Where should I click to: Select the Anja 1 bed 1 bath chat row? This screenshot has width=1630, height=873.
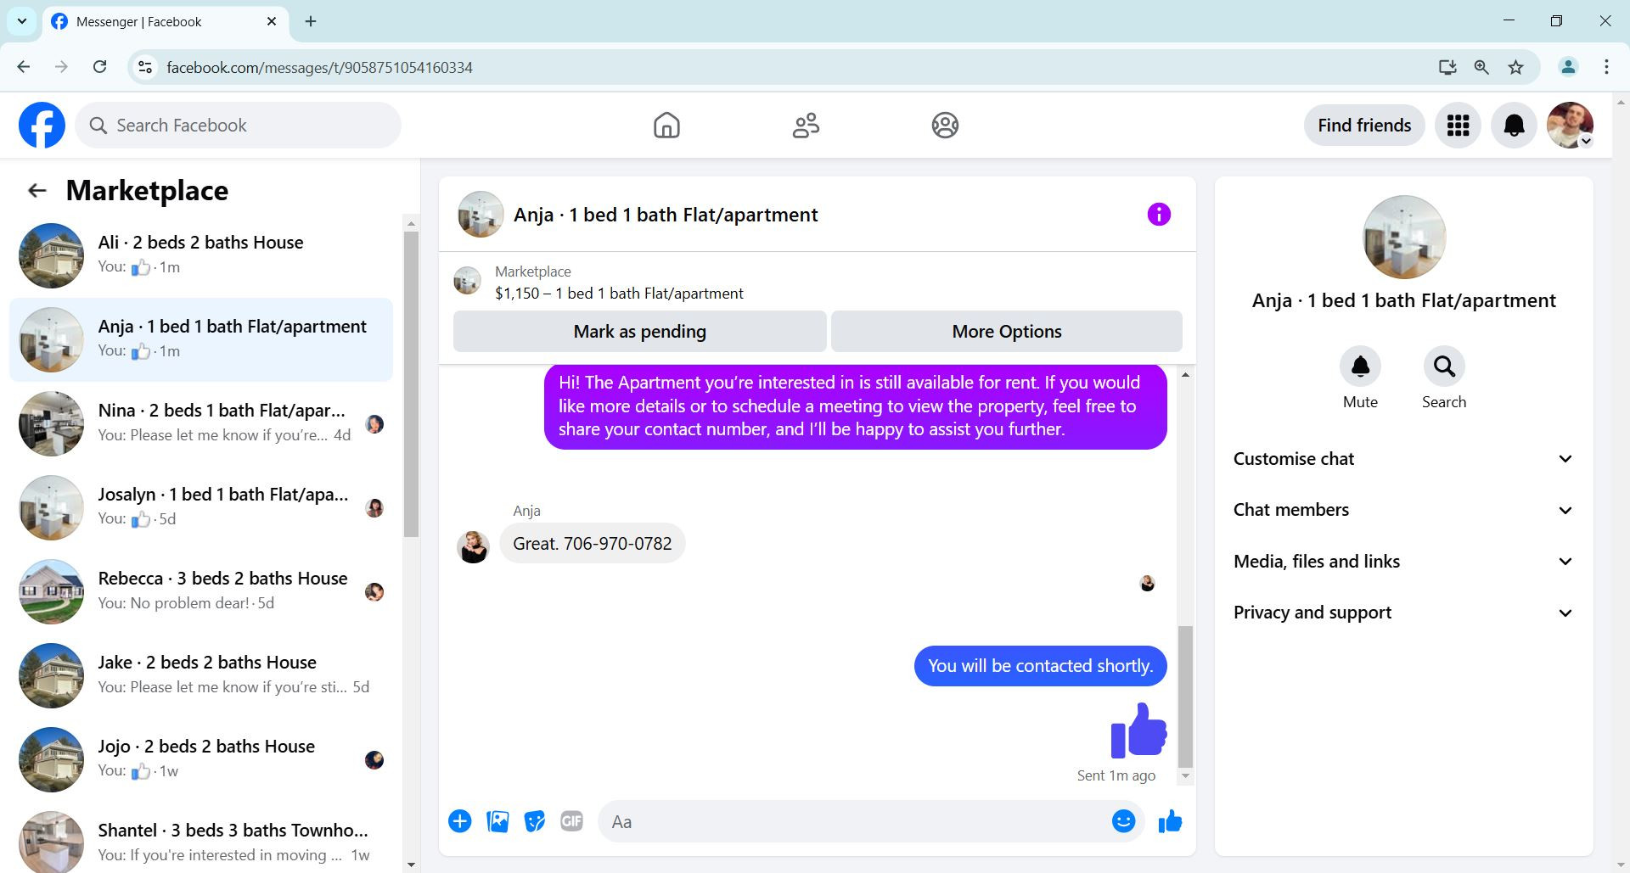click(201, 339)
